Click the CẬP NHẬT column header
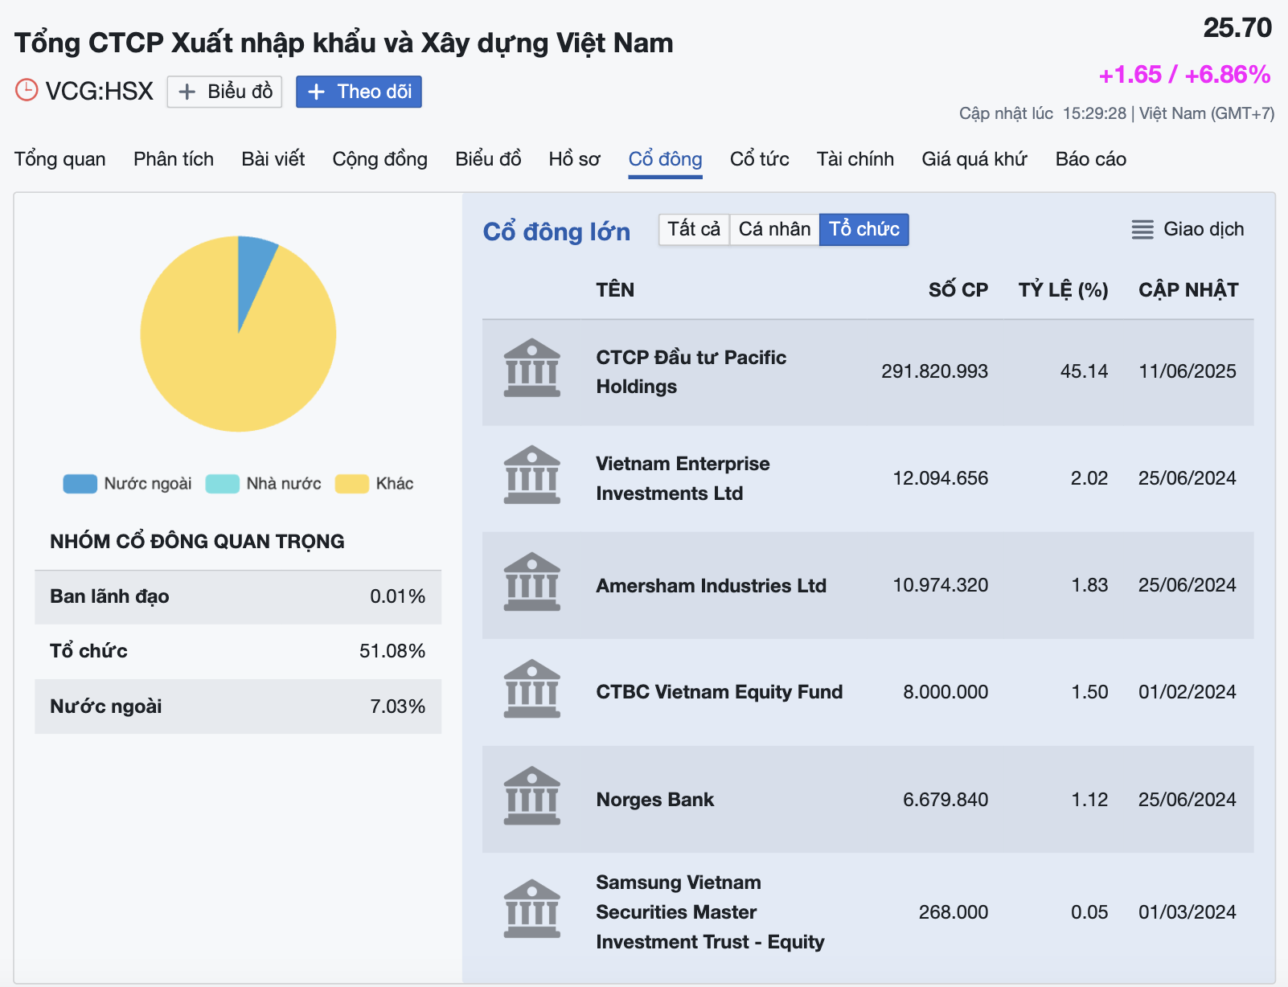The height and width of the screenshot is (987, 1288). point(1188,290)
